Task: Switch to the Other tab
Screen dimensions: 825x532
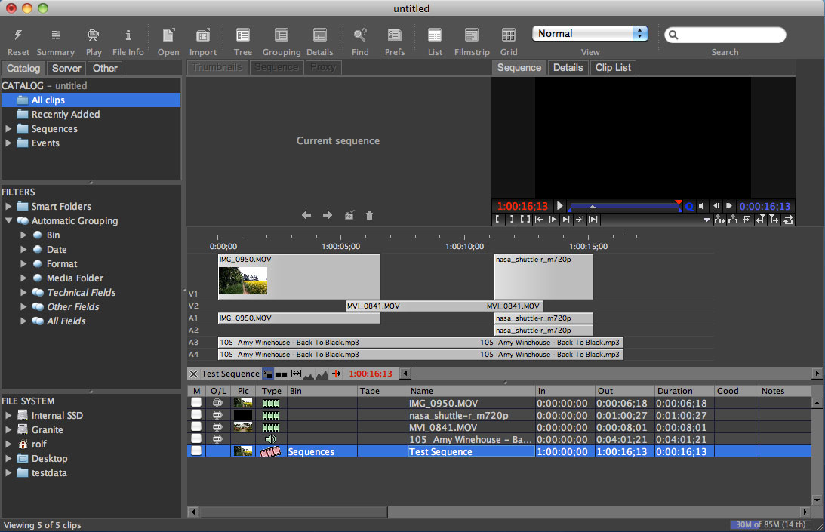Action: 105,69
